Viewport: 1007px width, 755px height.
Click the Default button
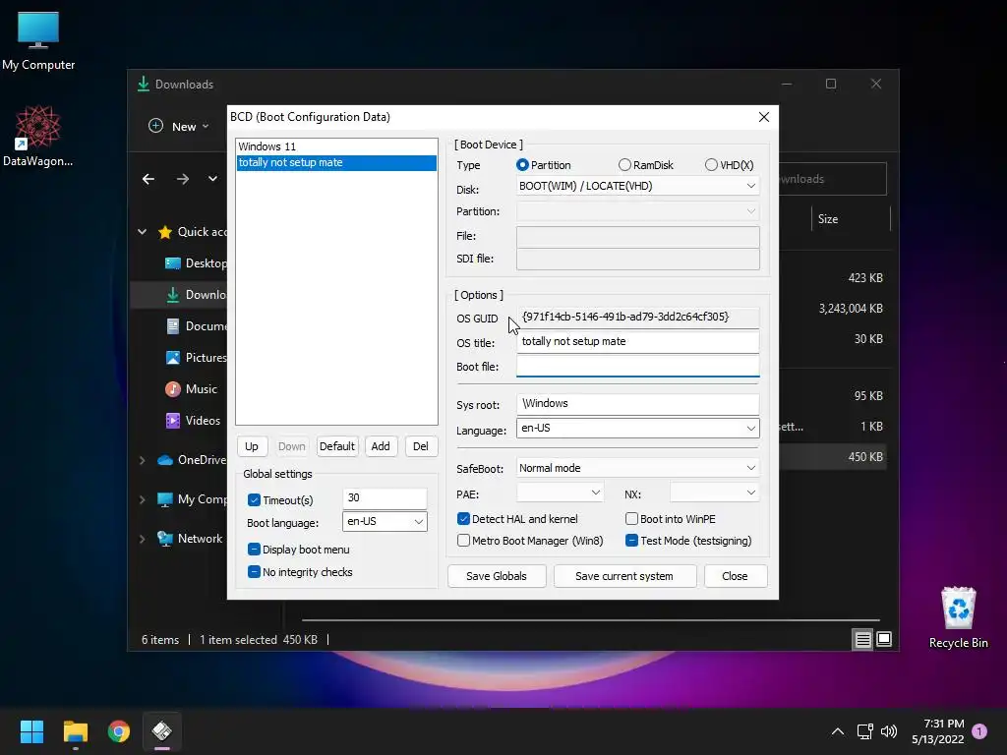click(337, 446)
